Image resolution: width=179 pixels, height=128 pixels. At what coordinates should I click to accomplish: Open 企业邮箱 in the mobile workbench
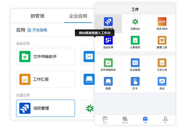(x=135, y=63)
